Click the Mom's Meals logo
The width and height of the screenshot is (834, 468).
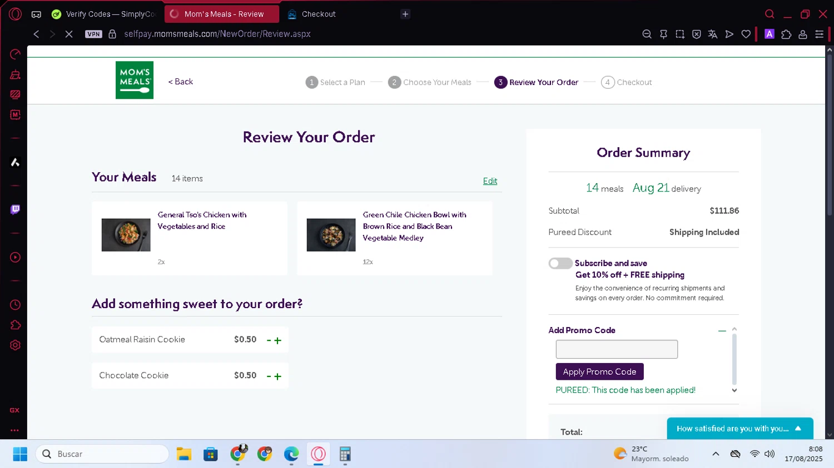135,80
